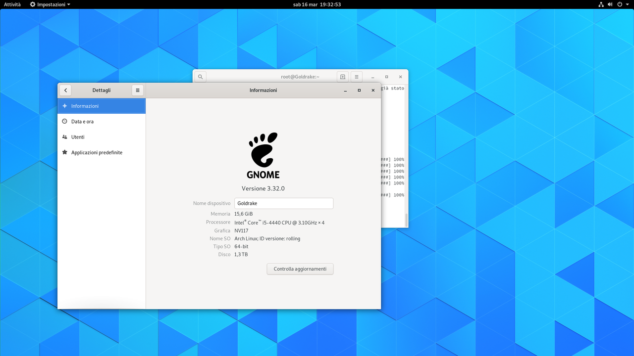Image resolution: width=634 pixels, height=356 pixels.
Task: Click the sparkle icon beside Informazioni
Action: (x=65, y=106)
